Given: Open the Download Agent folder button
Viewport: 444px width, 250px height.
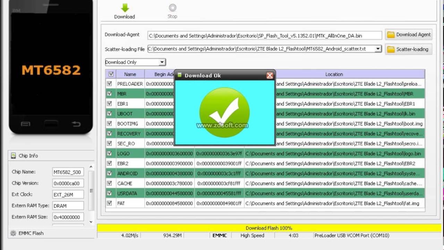Looking at the screenshot, I should click(409, 35).
